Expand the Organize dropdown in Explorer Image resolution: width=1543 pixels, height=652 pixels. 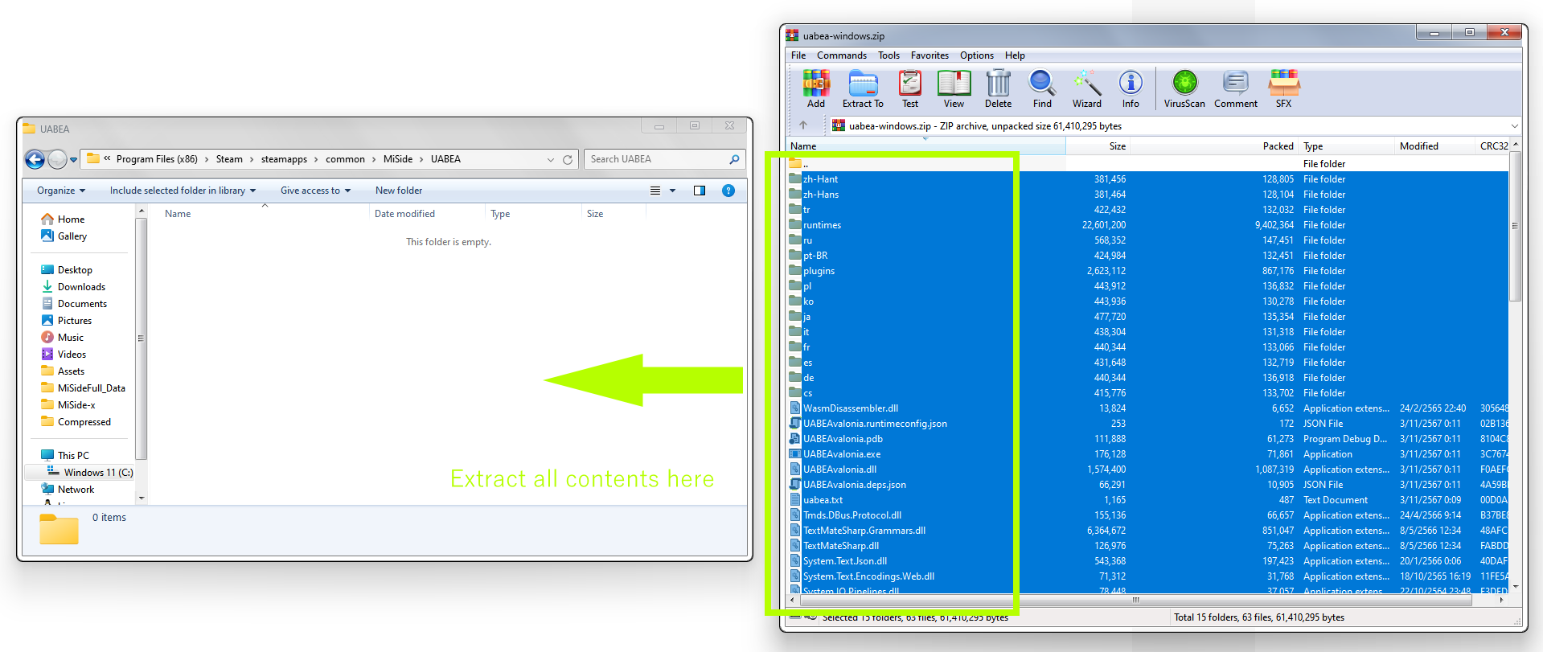tap(61, 191)
